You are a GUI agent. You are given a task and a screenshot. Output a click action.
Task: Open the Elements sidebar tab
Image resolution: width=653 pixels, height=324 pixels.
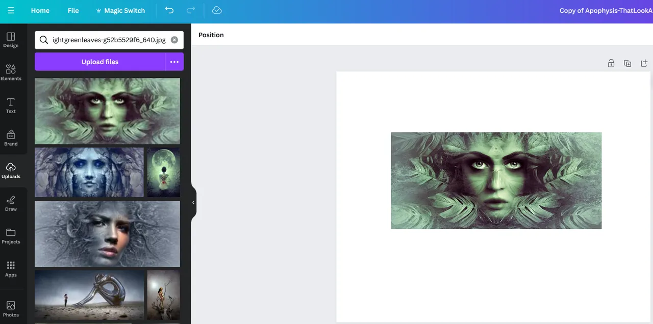click(11, 72)
